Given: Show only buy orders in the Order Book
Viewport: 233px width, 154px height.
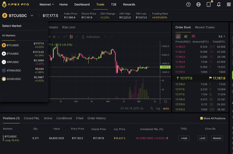Looking at the screenshot, I should 186,36.
